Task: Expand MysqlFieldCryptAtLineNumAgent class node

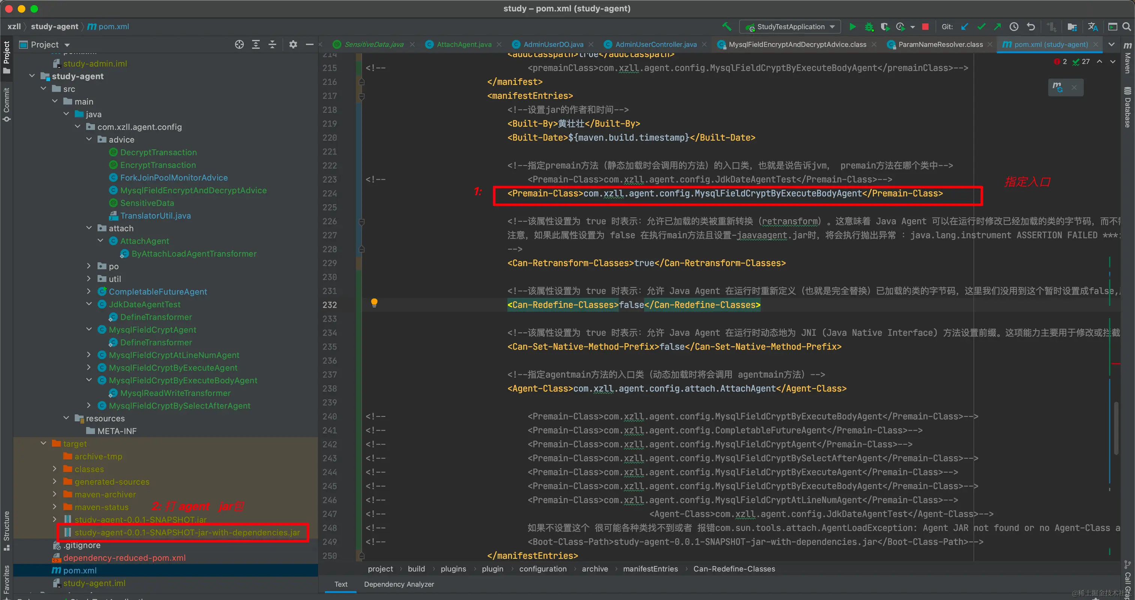Action: (89, 354)
